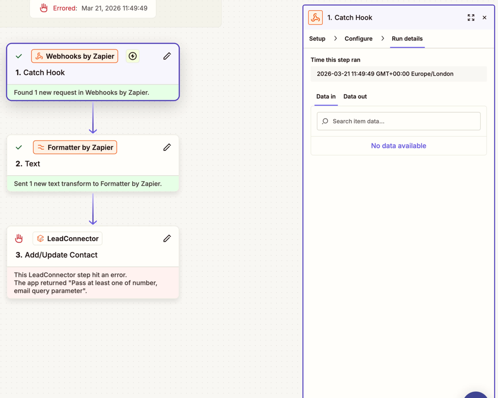Click the Formatter by Zapier app badge
Viewport: 498px width, 398px height.
75,147
